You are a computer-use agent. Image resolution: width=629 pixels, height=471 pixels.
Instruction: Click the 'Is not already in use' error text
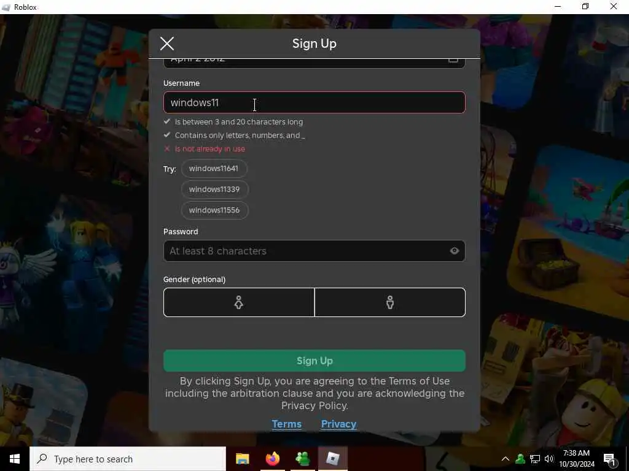210,149
